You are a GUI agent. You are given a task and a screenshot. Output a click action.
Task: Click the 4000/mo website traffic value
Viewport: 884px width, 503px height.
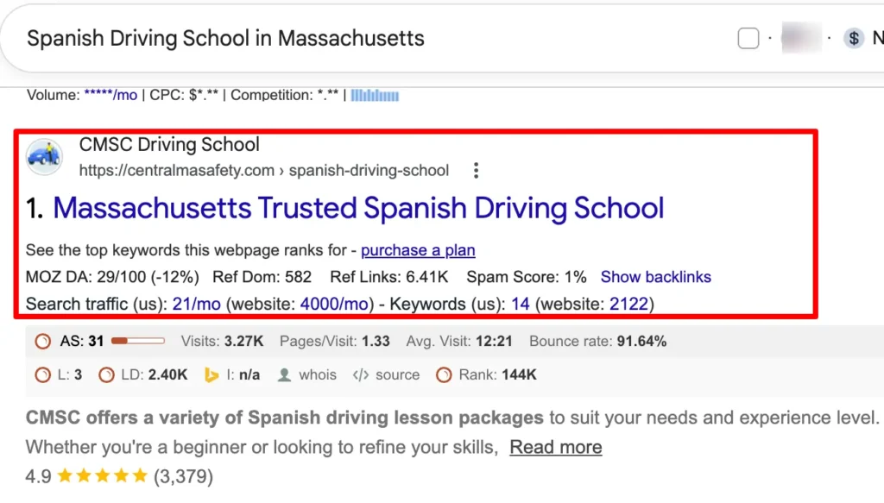pyautogui.click(x=334, y=305)
